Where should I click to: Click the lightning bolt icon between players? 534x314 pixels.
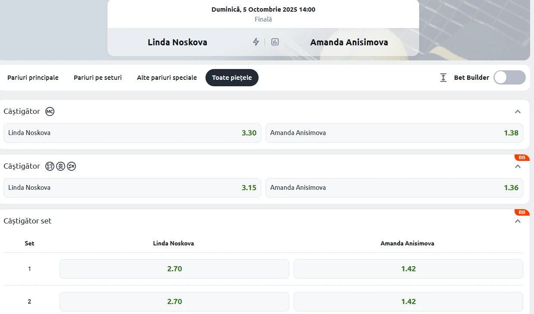pyautogui.click(x=256, y=42)
